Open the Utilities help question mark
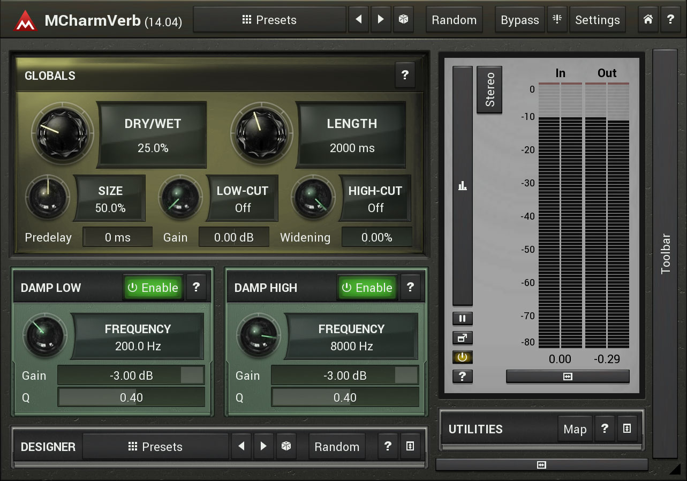The height and width of the screenshot is (481, 687). (x=605, y=429)
